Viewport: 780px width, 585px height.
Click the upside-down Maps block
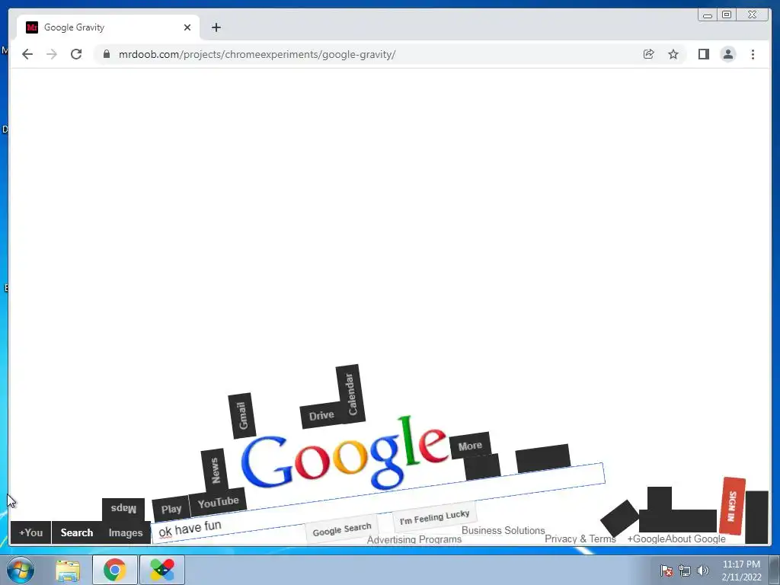(x=123, y=509)
